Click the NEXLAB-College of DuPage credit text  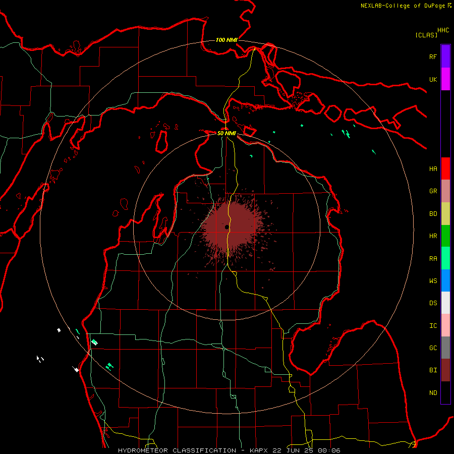tap(403, 6)
